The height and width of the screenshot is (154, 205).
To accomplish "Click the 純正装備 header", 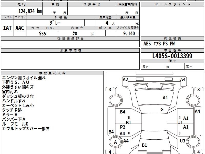I will 172,38.
